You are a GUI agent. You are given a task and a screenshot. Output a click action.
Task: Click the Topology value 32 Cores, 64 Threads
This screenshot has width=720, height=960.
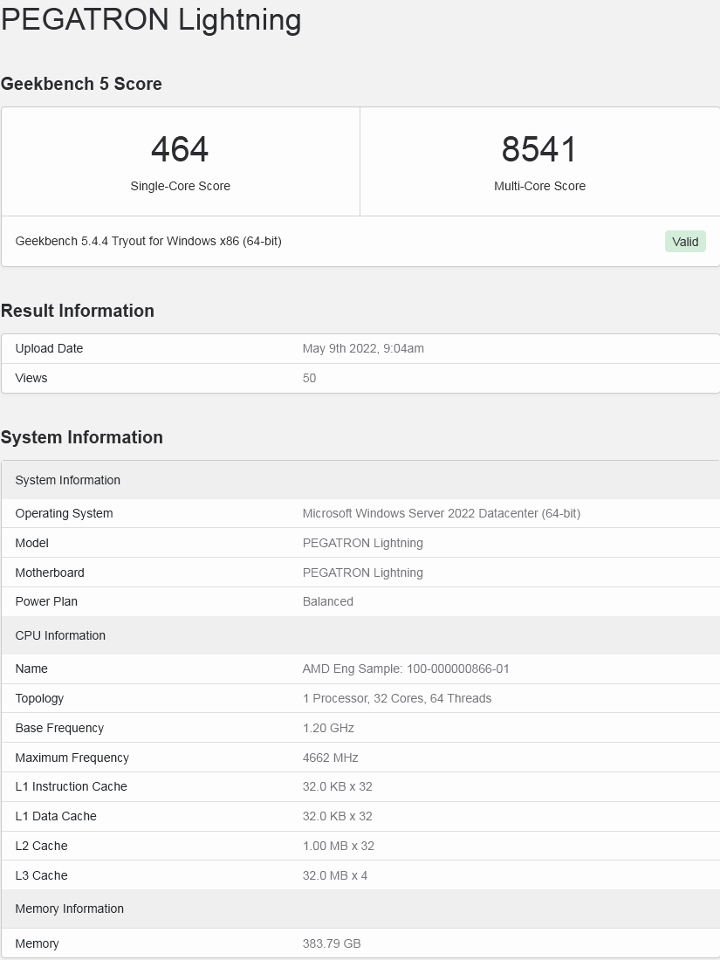(396, 698)
